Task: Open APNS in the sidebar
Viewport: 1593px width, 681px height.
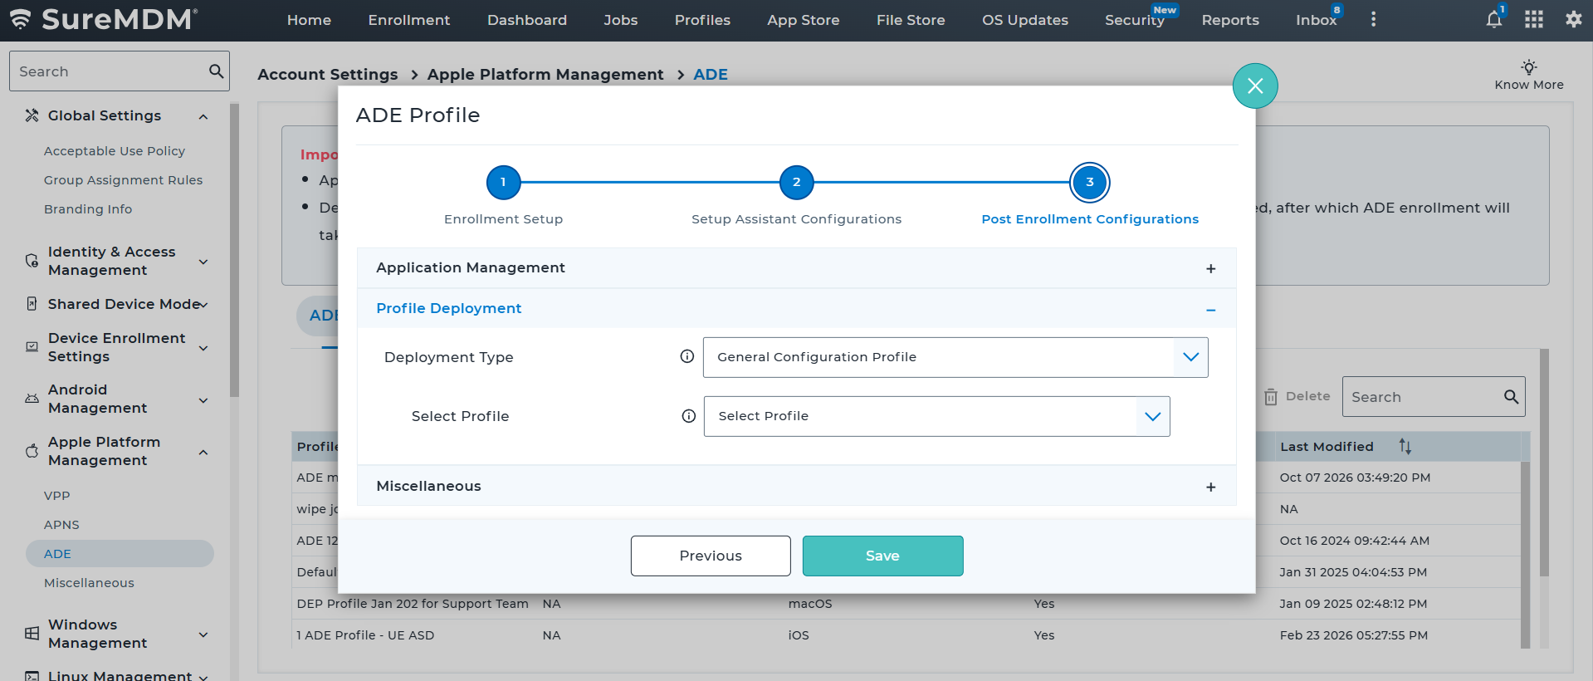Action: [61, 525]
